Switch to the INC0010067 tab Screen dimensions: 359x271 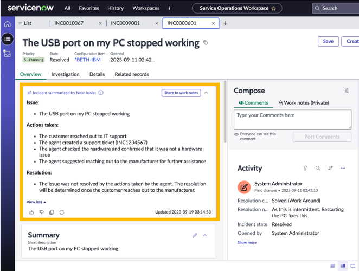point(69,23)
